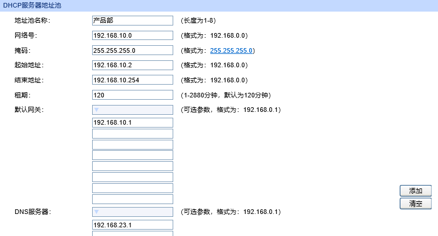The image size is (438, 236).
Task: Expand the 默认网关 dropdown
Action: [x=133, y=110]
